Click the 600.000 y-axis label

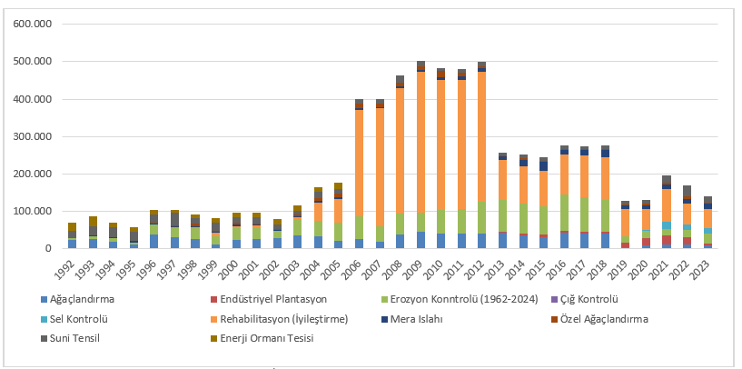tap(32, 25)
